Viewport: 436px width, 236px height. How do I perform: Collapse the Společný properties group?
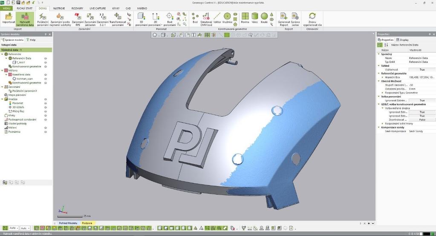click(x=379, y=54)
